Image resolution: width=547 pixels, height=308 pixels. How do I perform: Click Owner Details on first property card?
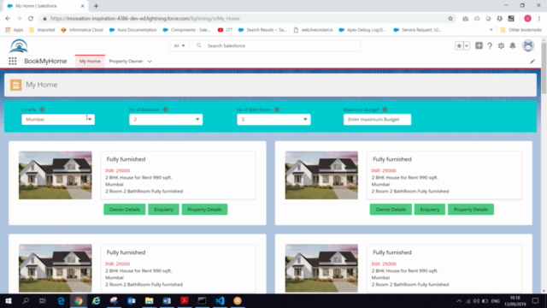point(125,210)
